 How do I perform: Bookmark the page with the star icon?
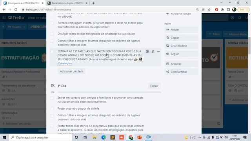click(209, 9)
